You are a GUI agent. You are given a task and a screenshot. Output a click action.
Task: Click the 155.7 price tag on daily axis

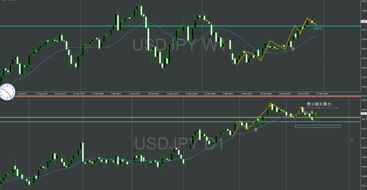362,114
